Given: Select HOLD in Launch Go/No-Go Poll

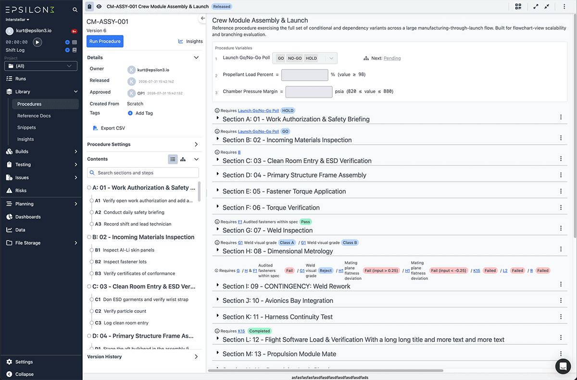Looking at the screenshot, I should pyautogui.click(x=312, y=59).
